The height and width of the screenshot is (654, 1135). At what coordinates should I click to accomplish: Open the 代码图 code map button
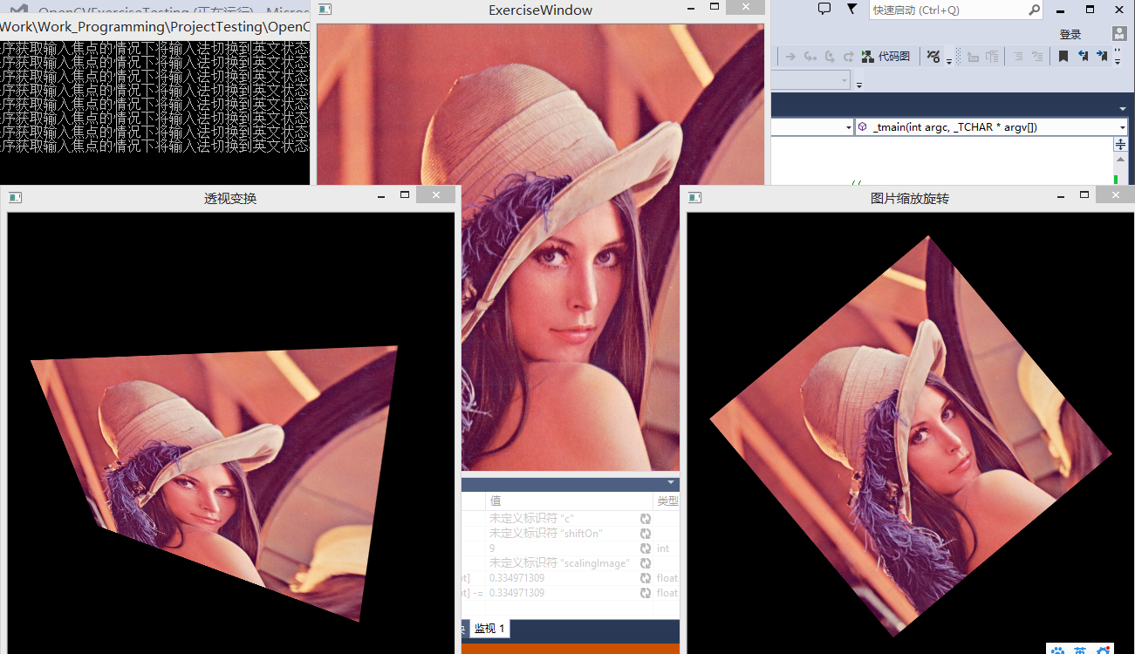pyautogui.click(x=885, y=57)
